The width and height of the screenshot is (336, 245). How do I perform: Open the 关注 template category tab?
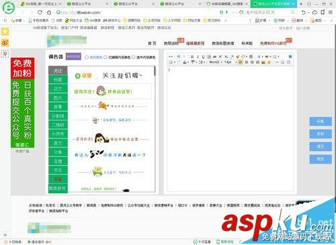coord(58,71)
